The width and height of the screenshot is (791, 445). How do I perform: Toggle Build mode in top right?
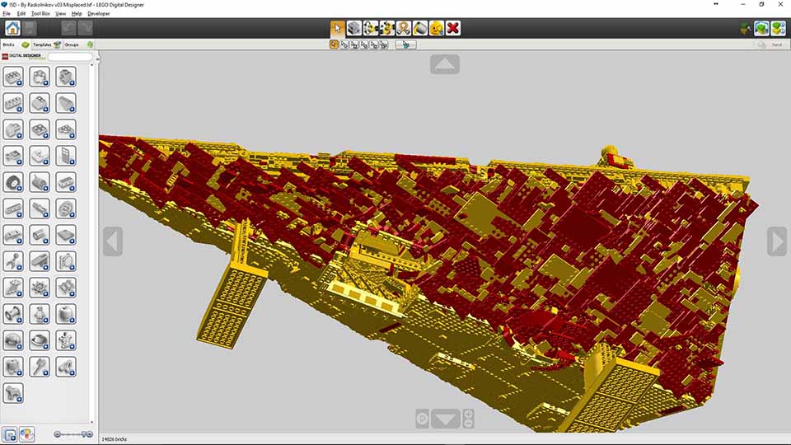(x=744, y=28)
